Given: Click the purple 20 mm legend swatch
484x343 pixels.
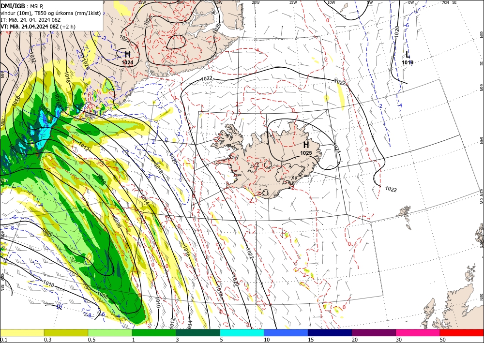Looking at the screenshot, I should (374, 332).
